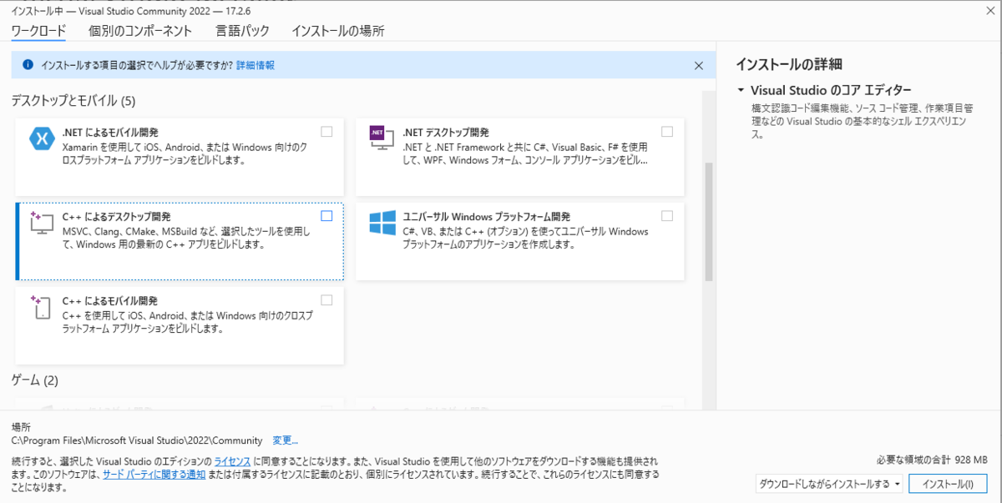The width and height of the screenshot is (1002, 503).
Task: Check the .NET によるモバイル開発 workload checkbox
Action: (x=326, y=132)
